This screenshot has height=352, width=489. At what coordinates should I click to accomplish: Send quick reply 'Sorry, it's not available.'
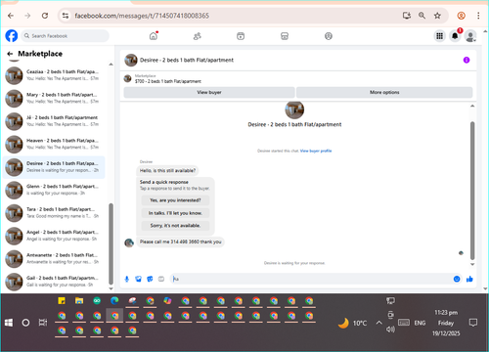pyautogui.click(x=175, y=226)
